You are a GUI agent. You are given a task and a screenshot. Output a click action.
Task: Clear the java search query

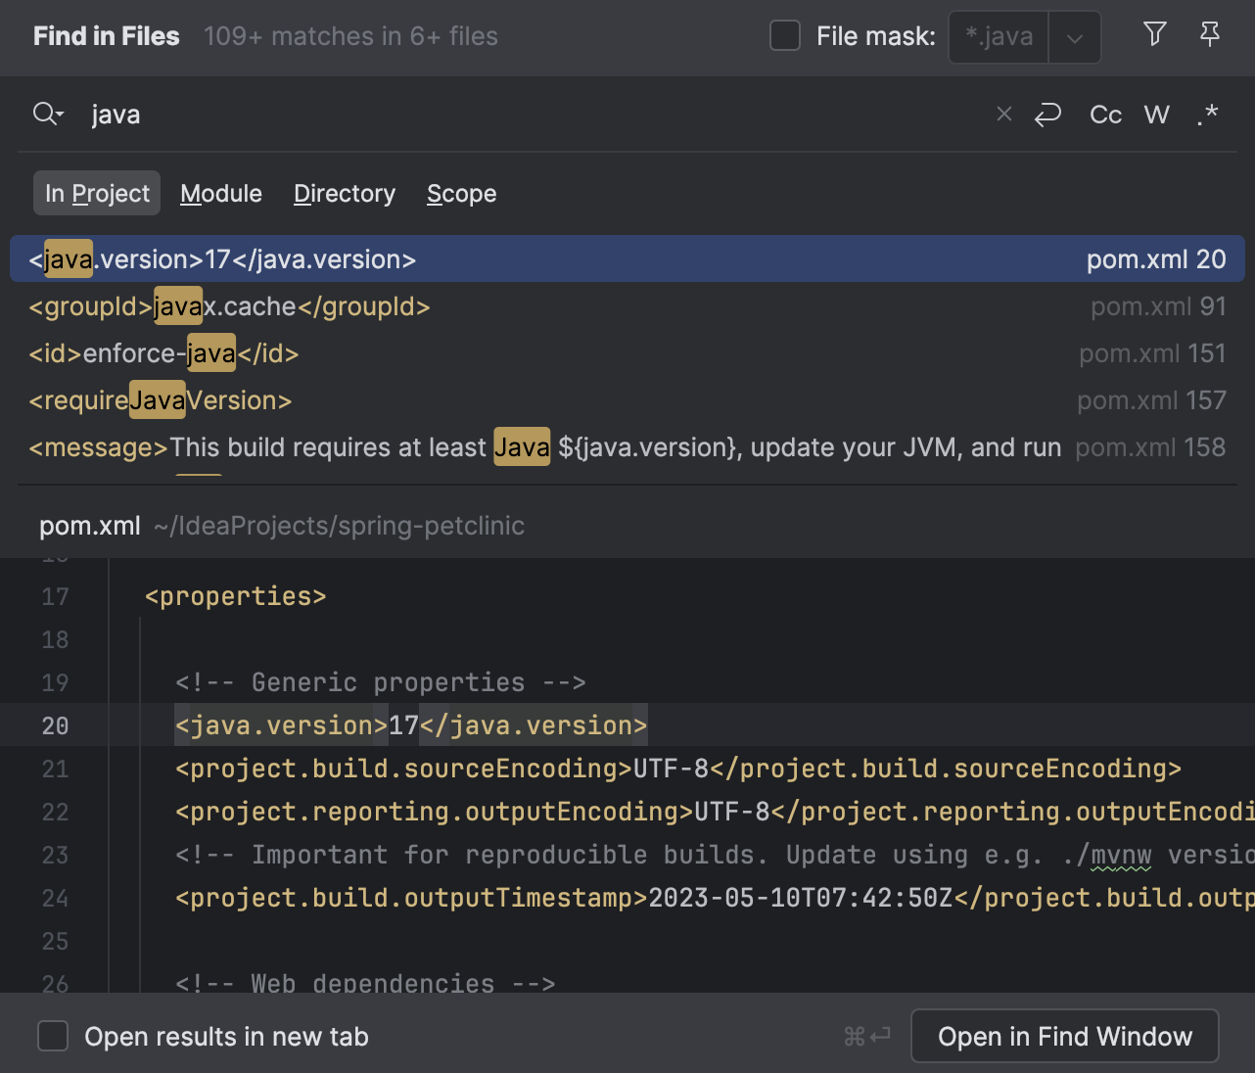(1003, 114)
